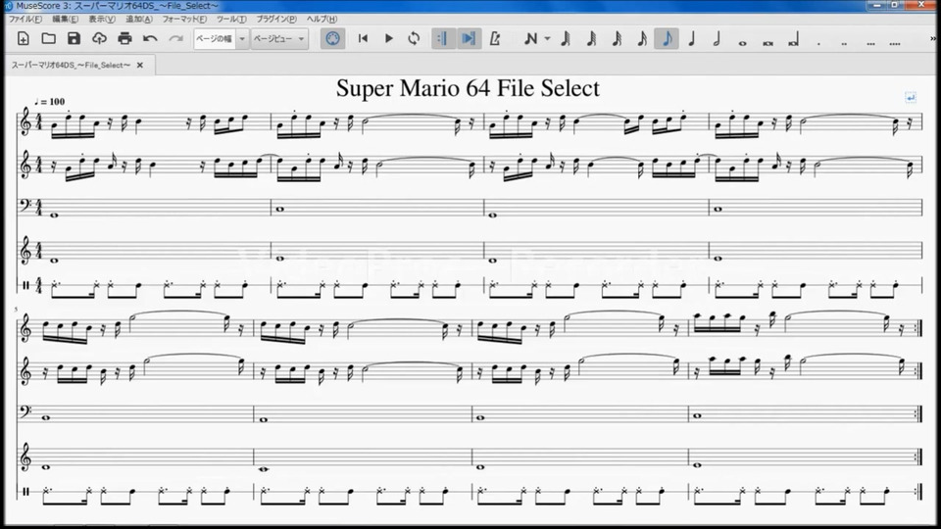Image resolution: width=941 pixels, height=529 pixels.
Task: Redo the last undone action
Action: [175, 39]
